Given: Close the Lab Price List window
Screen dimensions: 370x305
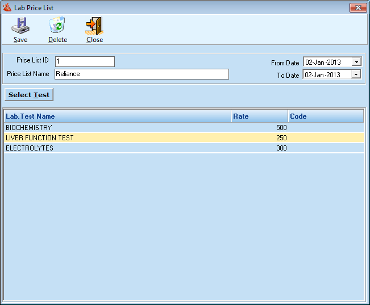Looking at the screenshot, I should (x=357, y=7).
